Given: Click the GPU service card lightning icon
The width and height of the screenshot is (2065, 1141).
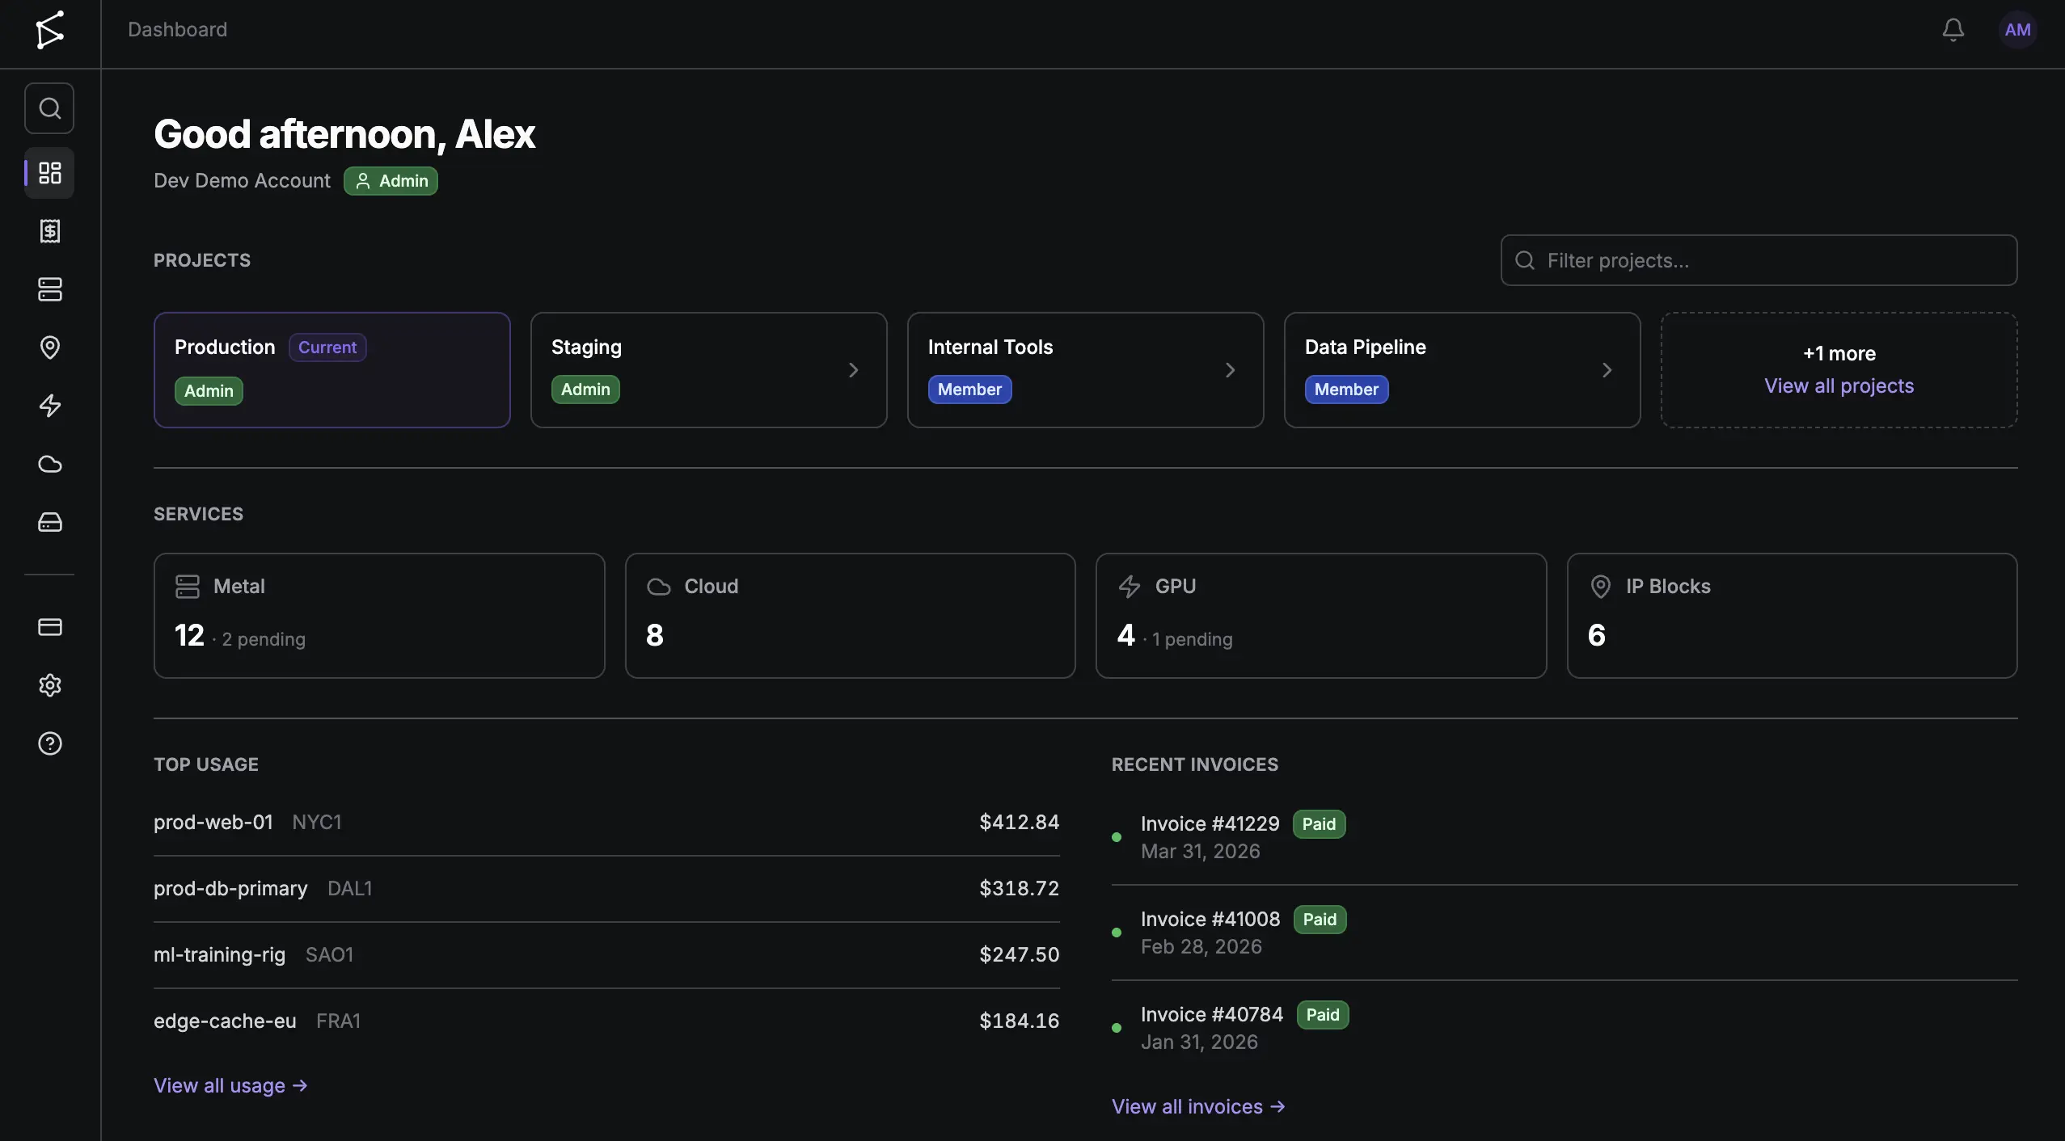Looking at the screenshot, I should [x=1130, y=587].
